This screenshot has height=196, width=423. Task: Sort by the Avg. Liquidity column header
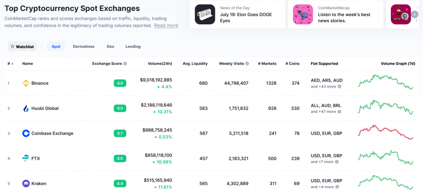coord(195,64)
